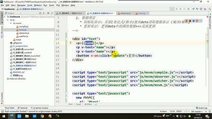Toggle fold marker at line 12
The width and height of the screenshot is (212, 119).
pyautogui.click(x=67, y=39)
